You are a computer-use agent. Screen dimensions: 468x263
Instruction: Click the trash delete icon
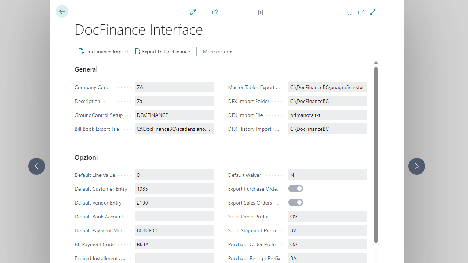[x=260, y=12]
